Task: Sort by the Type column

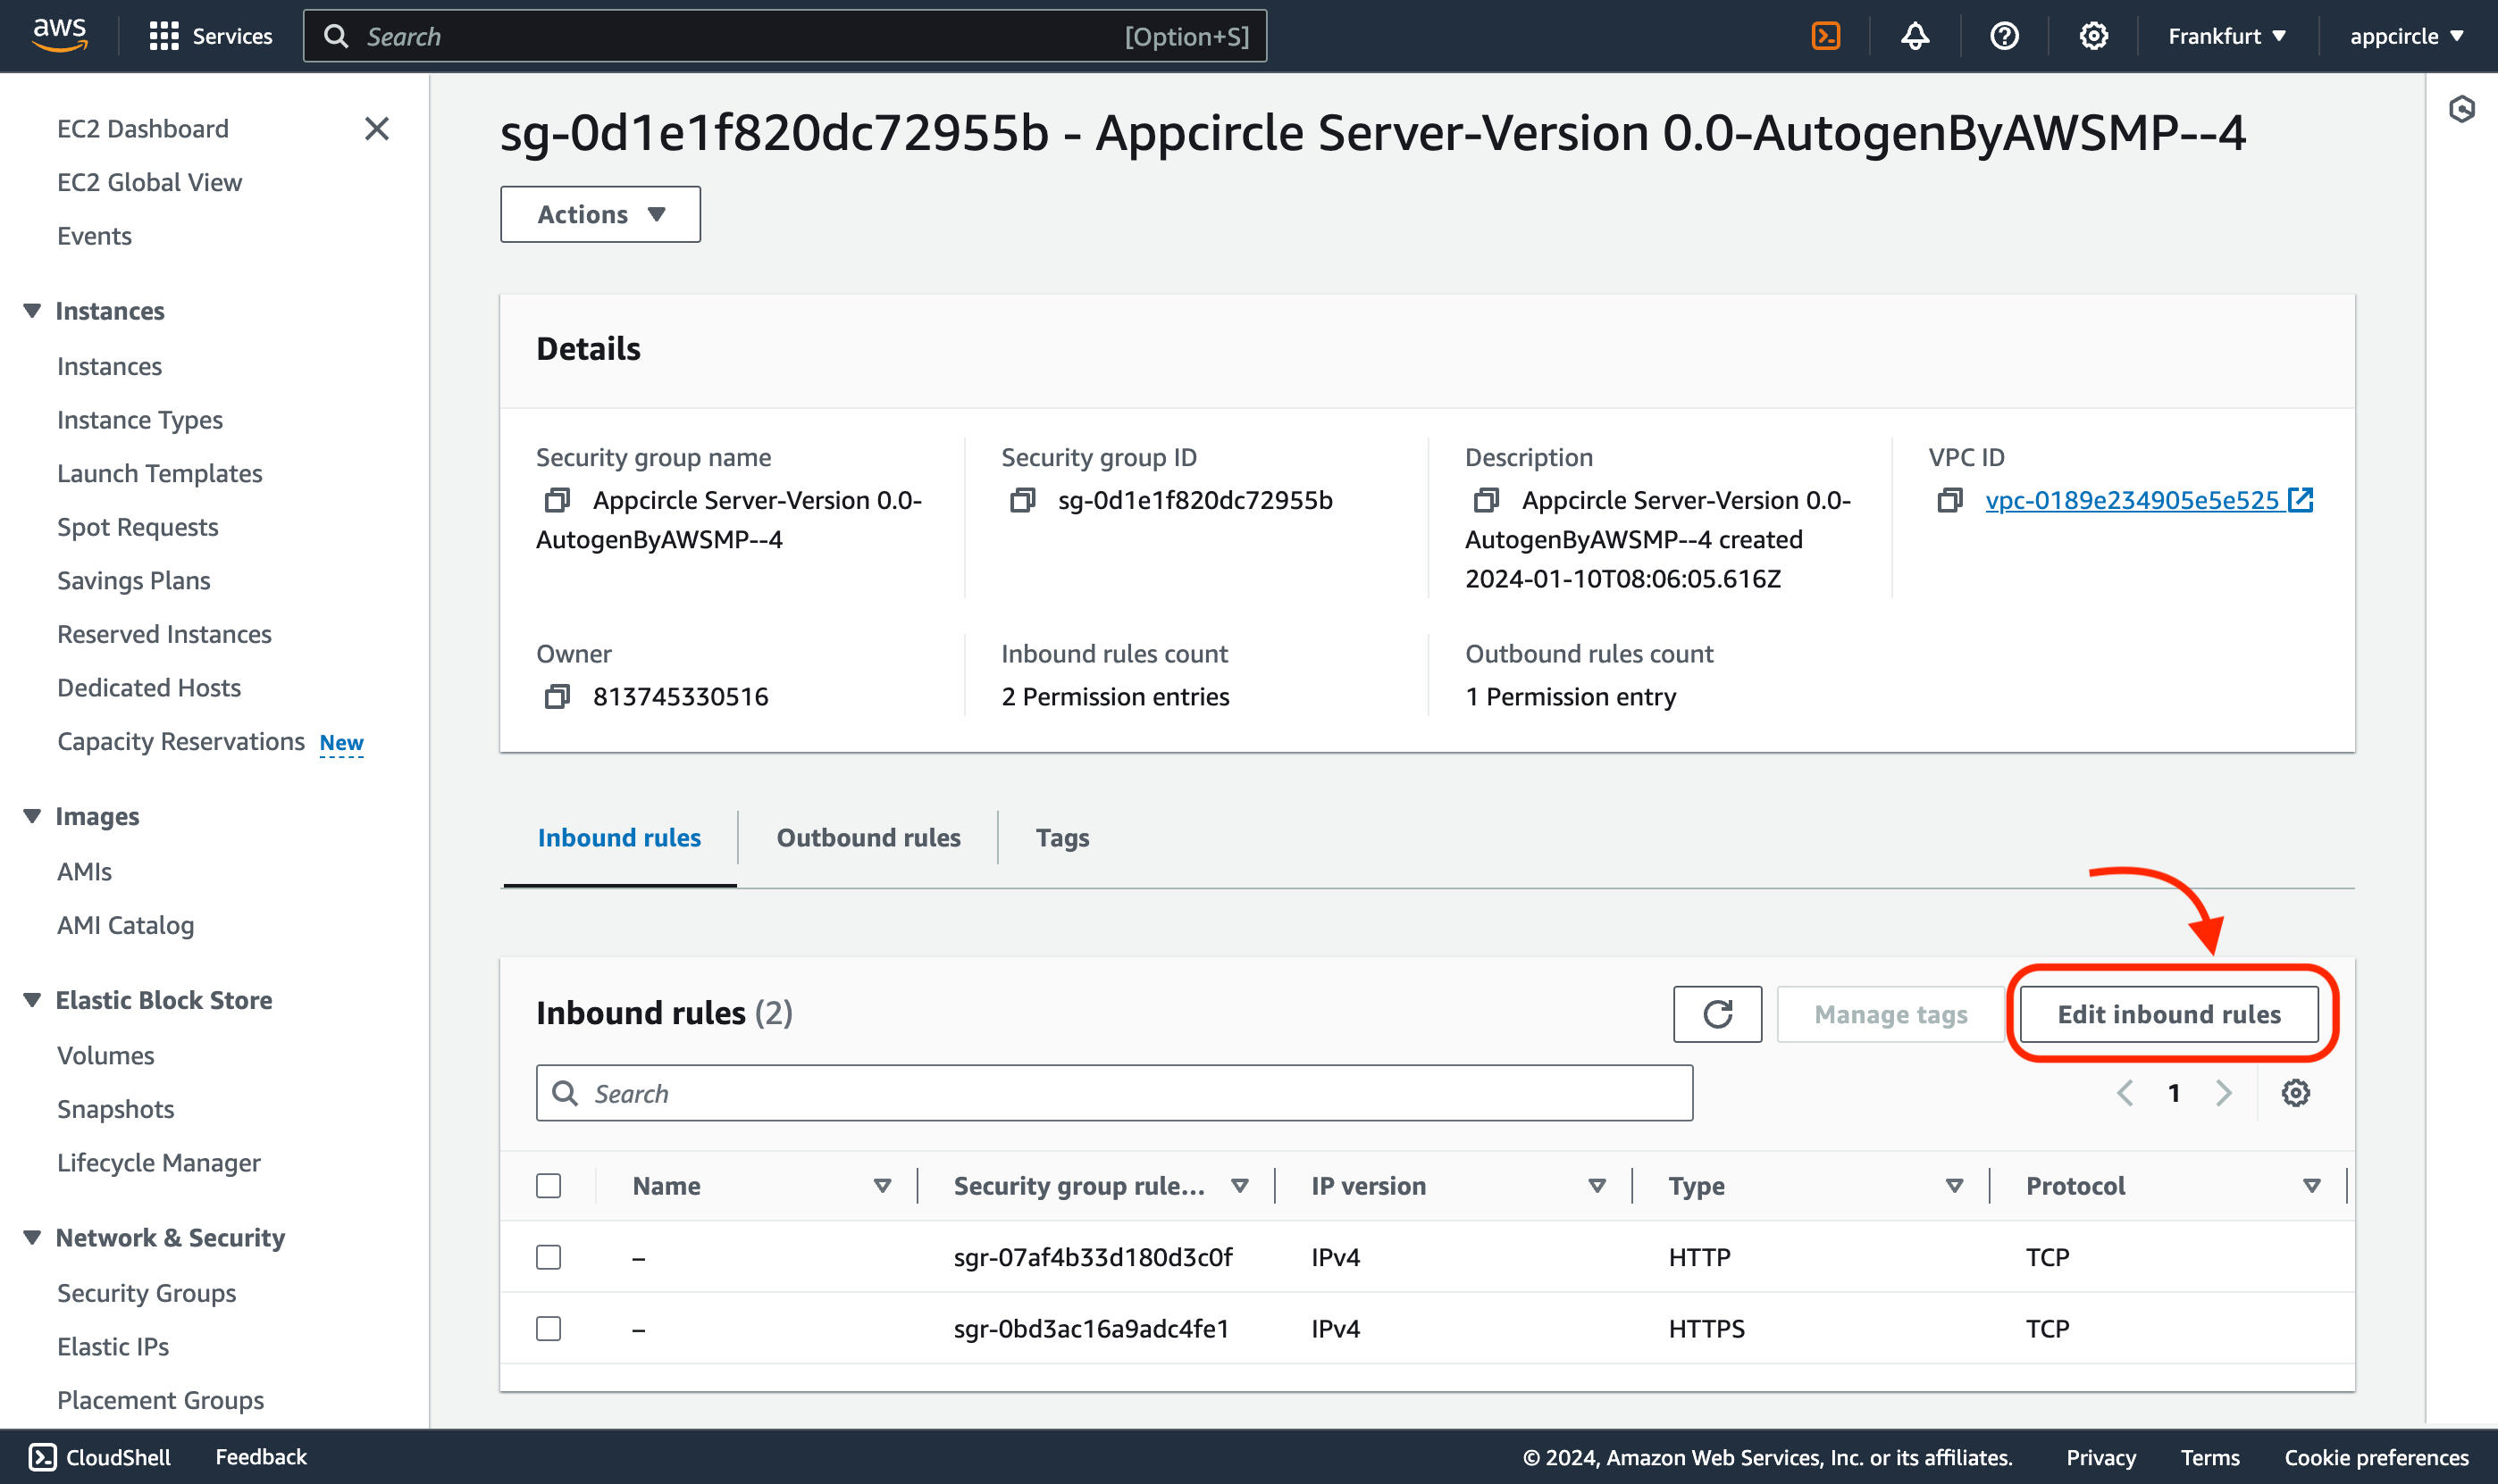Action: pos(1954,1185)
